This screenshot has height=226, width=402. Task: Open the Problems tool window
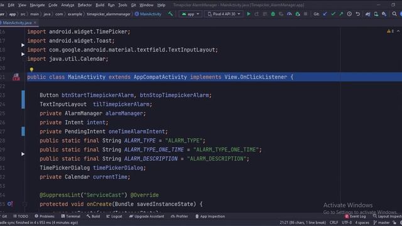pyautogui.click(x=45, y=216)
